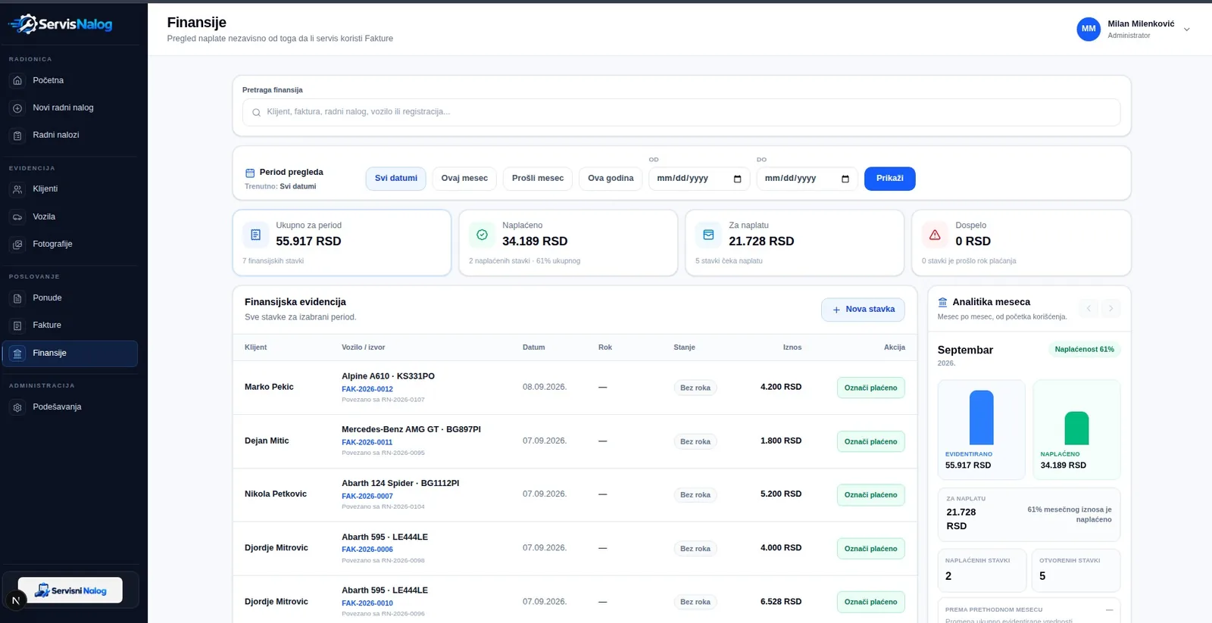The image size is (1212, 623).
Task: Open the Početna menu item
Action: (x=70, y=80)
